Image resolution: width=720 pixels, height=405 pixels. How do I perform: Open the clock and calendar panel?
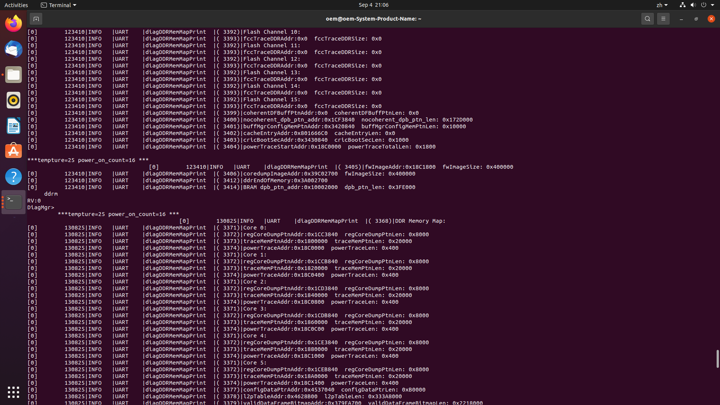373,5
